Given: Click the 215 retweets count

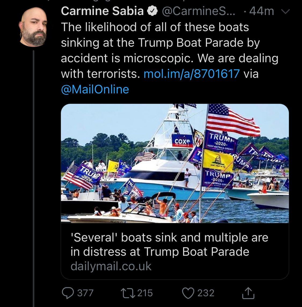Looking at the screenshot, I should coord(145,293).
